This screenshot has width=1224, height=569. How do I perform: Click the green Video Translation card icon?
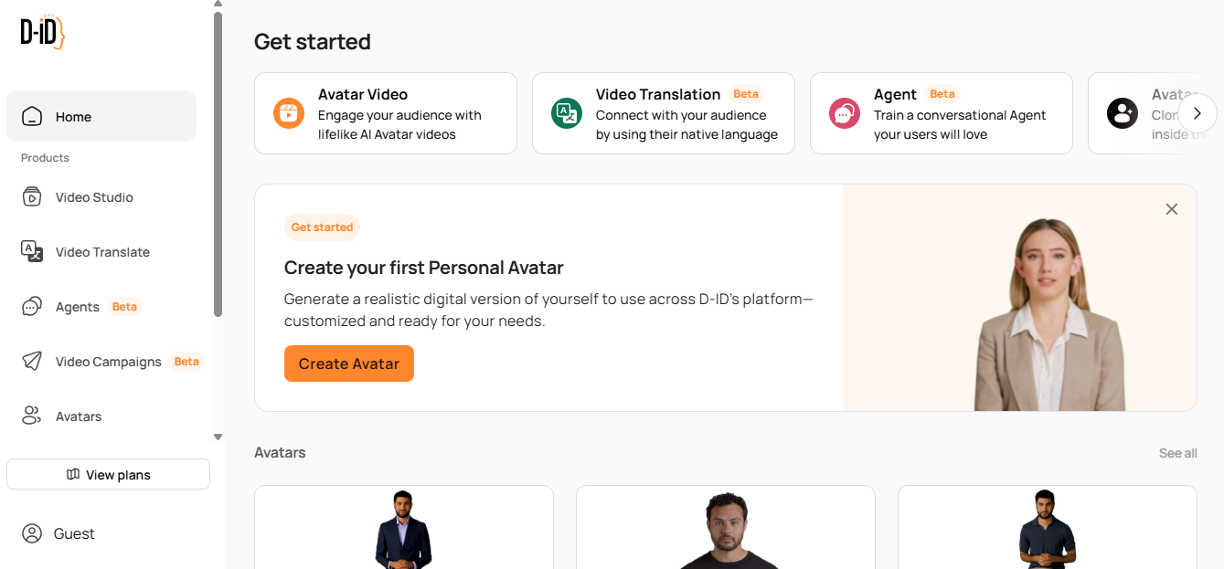coord(567,113)
